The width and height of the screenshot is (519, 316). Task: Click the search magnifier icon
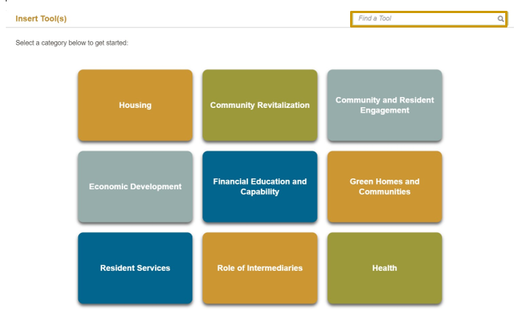point(500,19)
